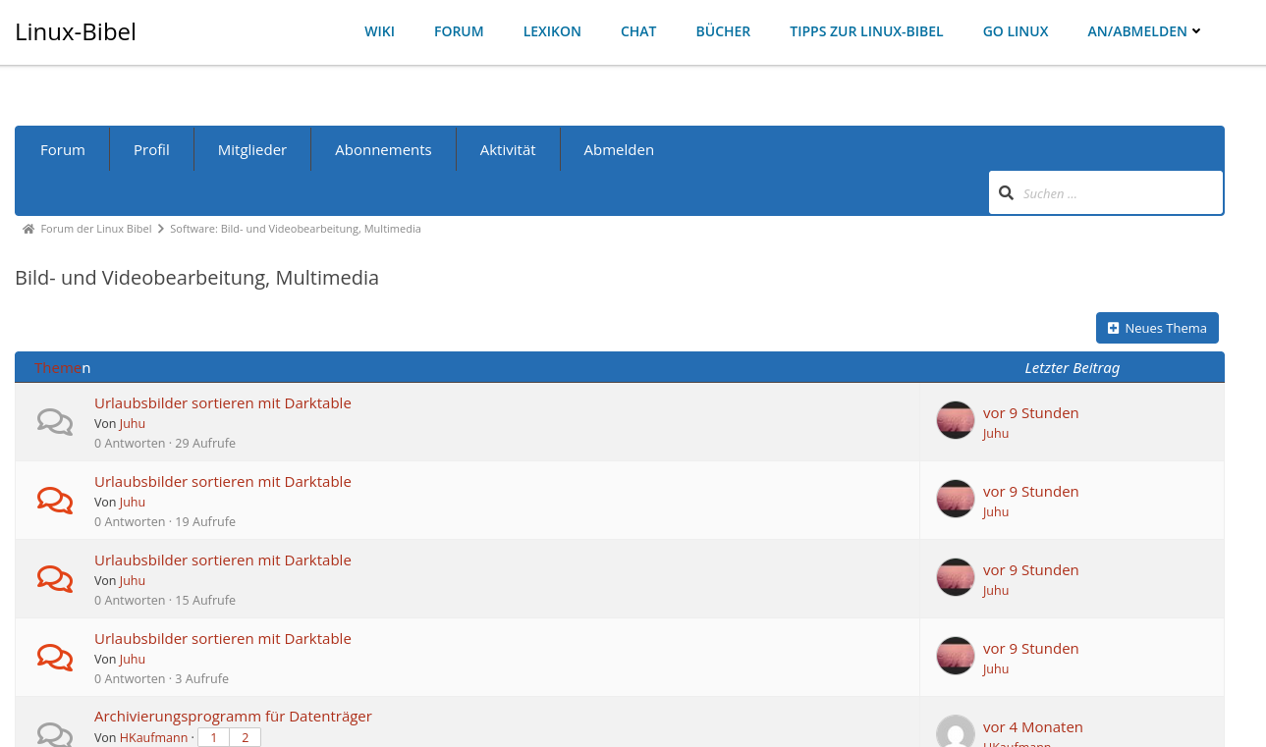1266x747 pixels.
Task: Click vor 9 Stunden in the 3 Aufrufe row
Action: [x=1030, y=648]
